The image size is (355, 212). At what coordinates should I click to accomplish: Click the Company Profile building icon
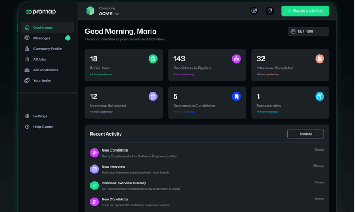[x=27, y=49]
